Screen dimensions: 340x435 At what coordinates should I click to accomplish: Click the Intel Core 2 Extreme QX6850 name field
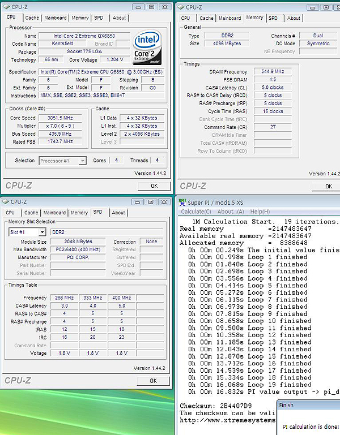[x=84, y=36]
